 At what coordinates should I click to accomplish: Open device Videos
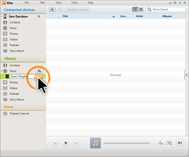14,39
